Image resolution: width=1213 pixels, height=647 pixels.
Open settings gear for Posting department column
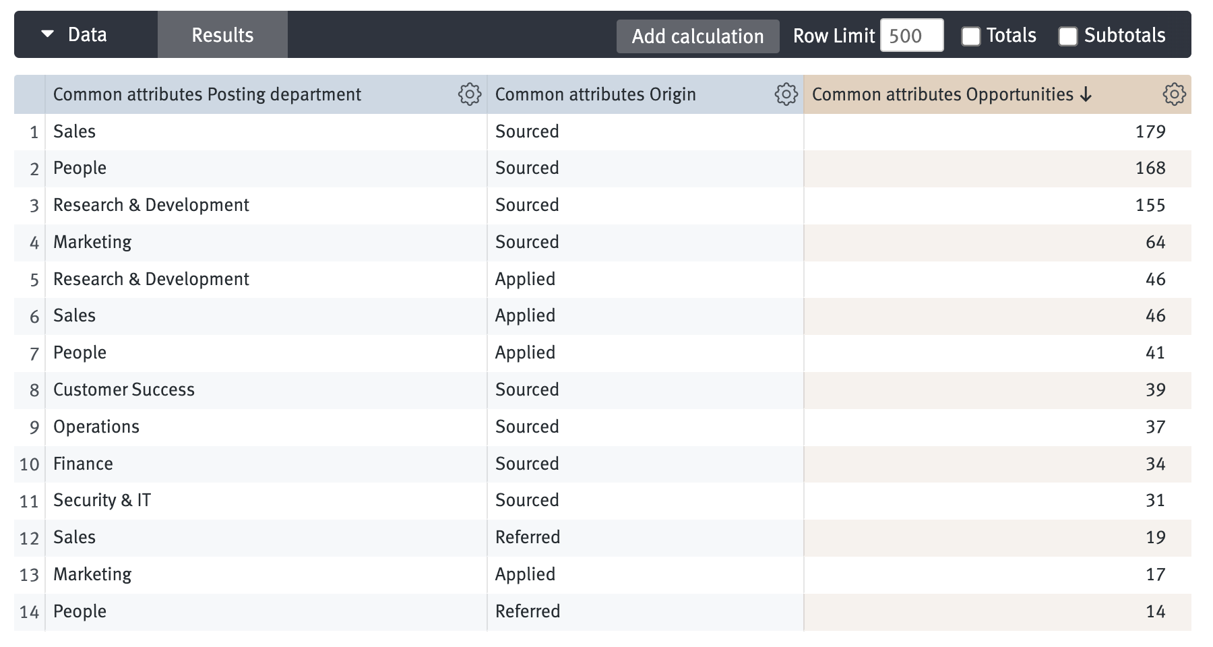(469, 94)
